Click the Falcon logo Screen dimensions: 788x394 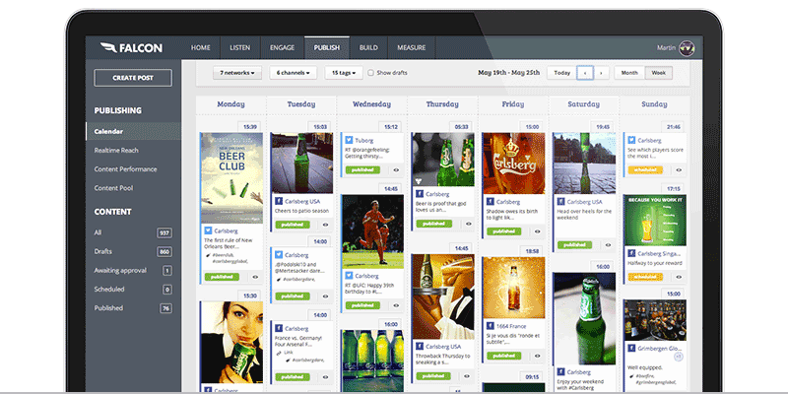(x=131, y=47)
